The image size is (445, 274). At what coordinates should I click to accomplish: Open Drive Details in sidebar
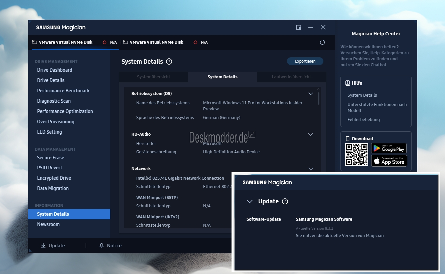pyautogui.click(x=51, y=80)
